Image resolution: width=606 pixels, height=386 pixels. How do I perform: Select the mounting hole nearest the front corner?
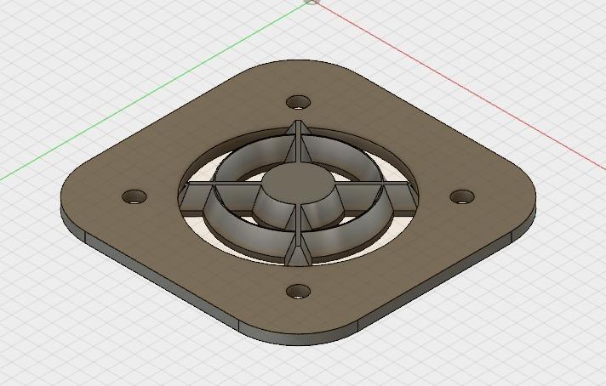point(299,292)
